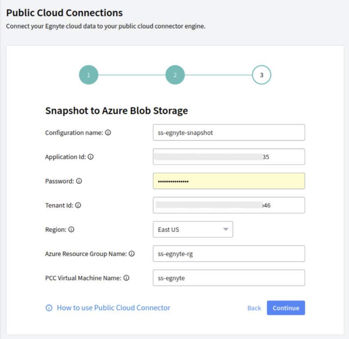This screenshot has width=349, height=339.
Task: Open the Region dropdown showing East US
Action: pyautogui.click(x=193, y=229)
